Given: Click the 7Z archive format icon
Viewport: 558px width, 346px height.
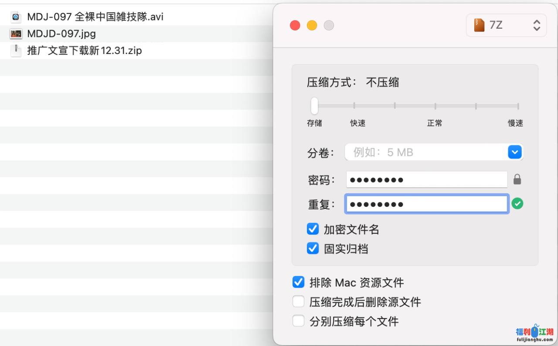Looking at the screenshot, I should [x=480, y=25].
